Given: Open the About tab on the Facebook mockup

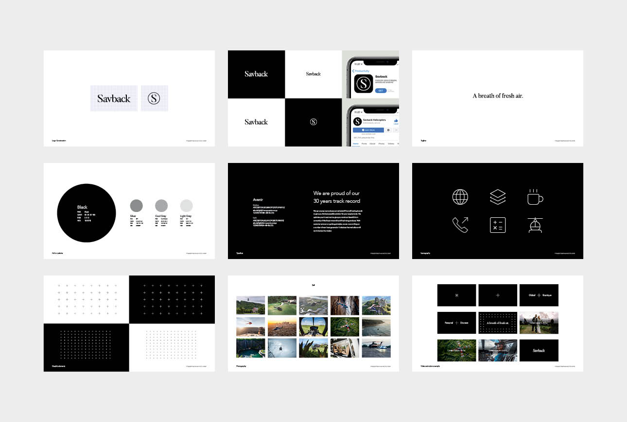Looking at the screenshot, I should (372, 144).
